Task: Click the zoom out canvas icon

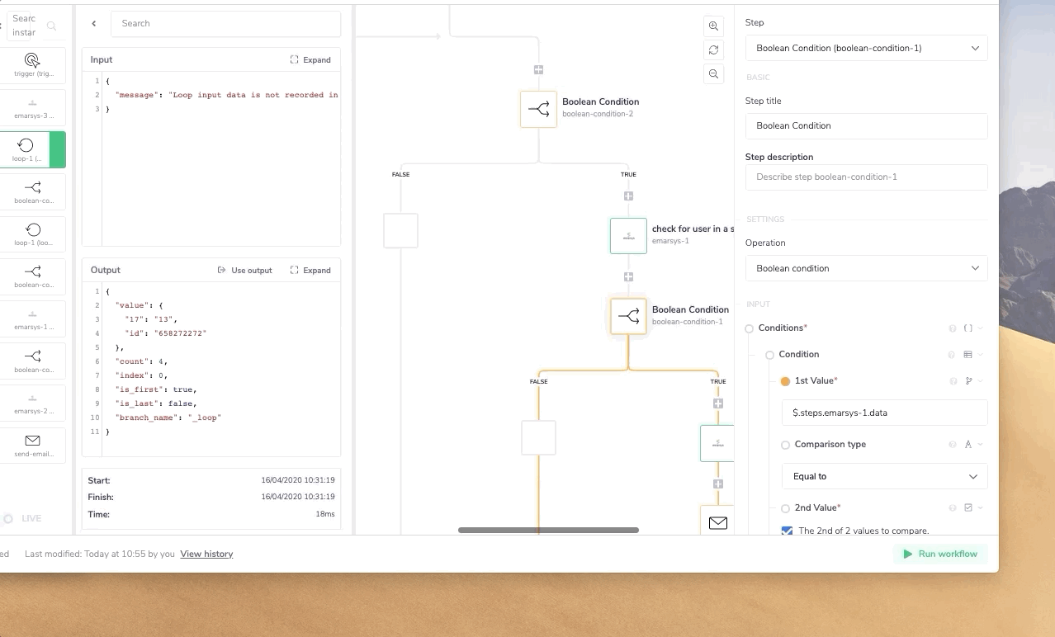Action: pos(713,74)
